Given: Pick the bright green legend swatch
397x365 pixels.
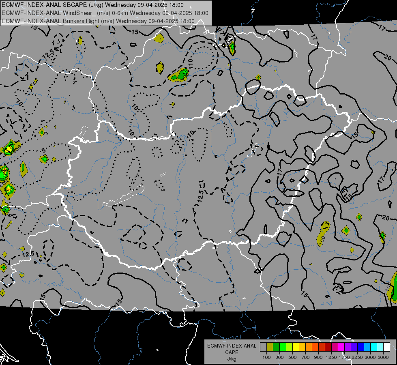Looking at the screenshot, I should (283, 347).
